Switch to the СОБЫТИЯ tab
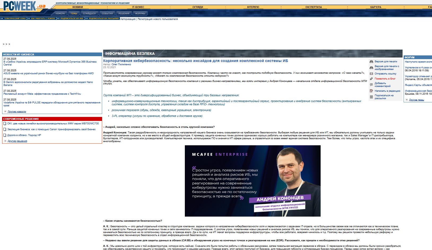 (x=107, y=14)
